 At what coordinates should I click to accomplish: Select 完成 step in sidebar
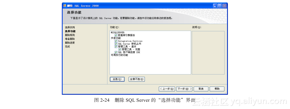pyautogui.click(x=67, y=47)
